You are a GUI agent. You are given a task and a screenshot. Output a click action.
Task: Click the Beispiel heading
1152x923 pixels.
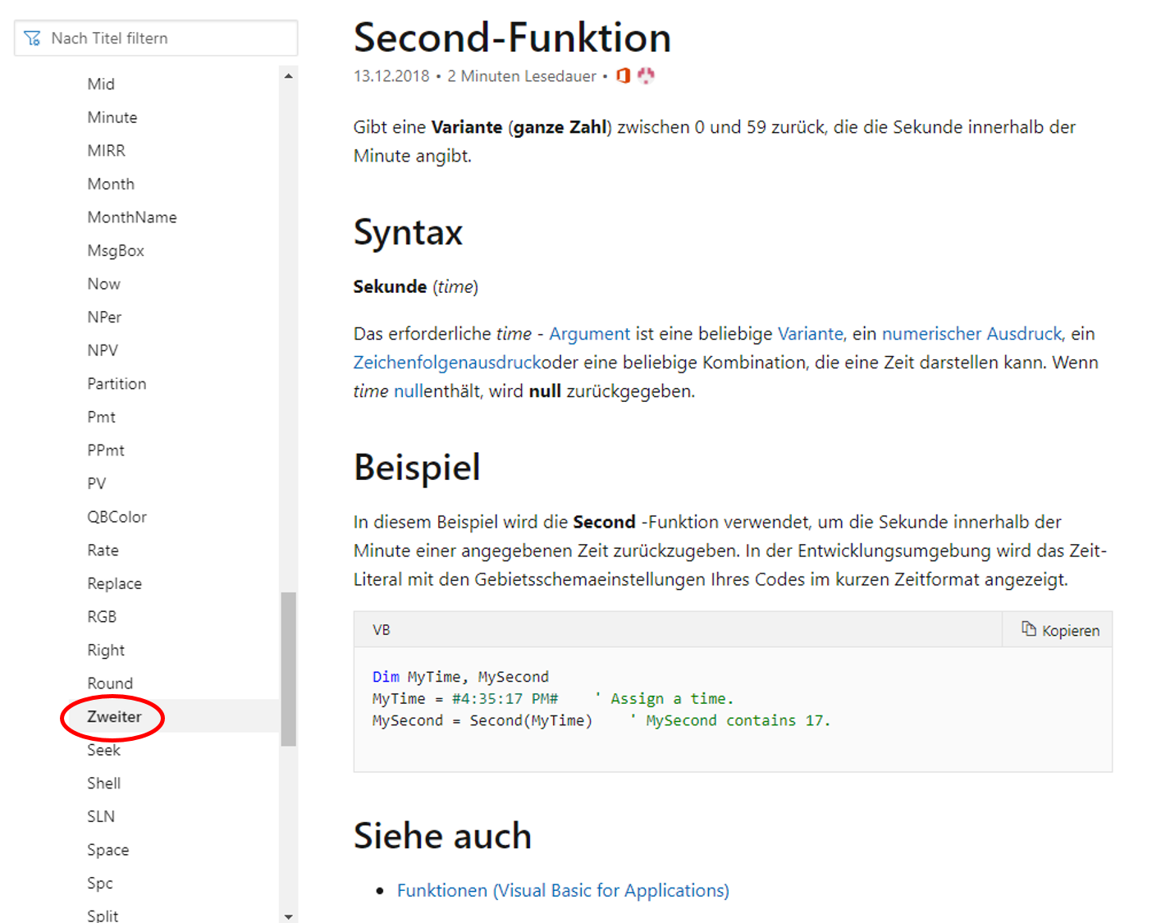tap(417, 468)
